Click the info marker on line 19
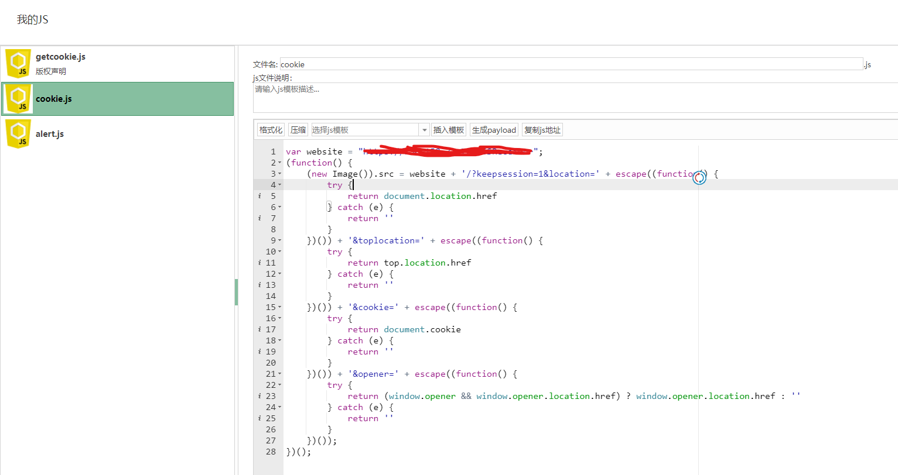Screen dimensions: 898x475 tap(260, 352)
